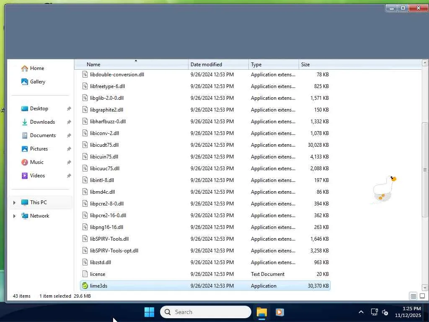Sort by the Date modified column
Image resolution: width=429 pixels, height=322 pixels.
tap(218, 64)
